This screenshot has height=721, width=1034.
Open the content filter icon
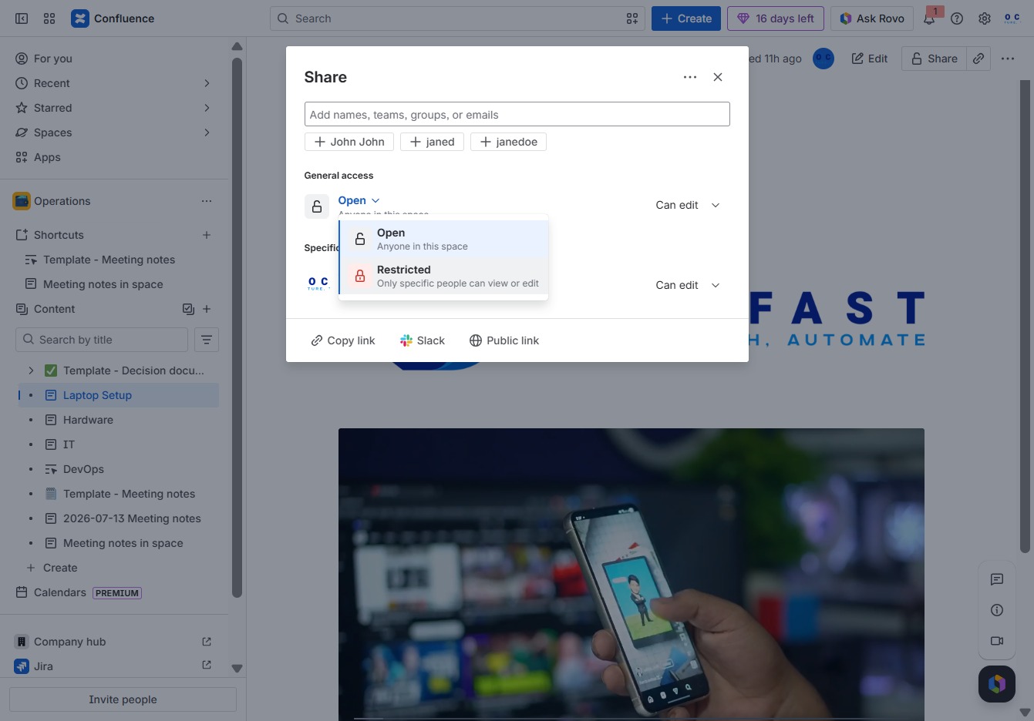[207, 340]
